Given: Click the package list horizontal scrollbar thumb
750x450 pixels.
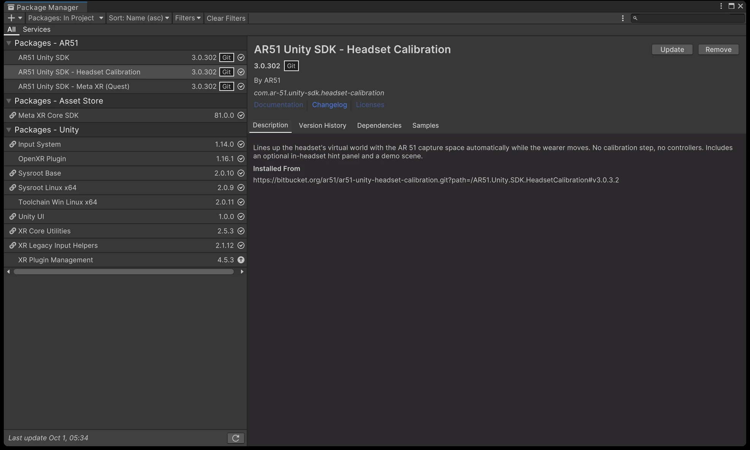Looking at the screenshot, I should pyautogui.click(x=124, y=272).
